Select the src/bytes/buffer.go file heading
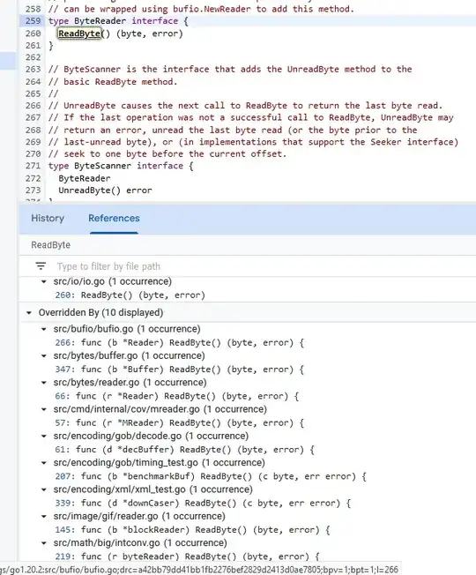 pyautogui.click(x=129, y=355)
